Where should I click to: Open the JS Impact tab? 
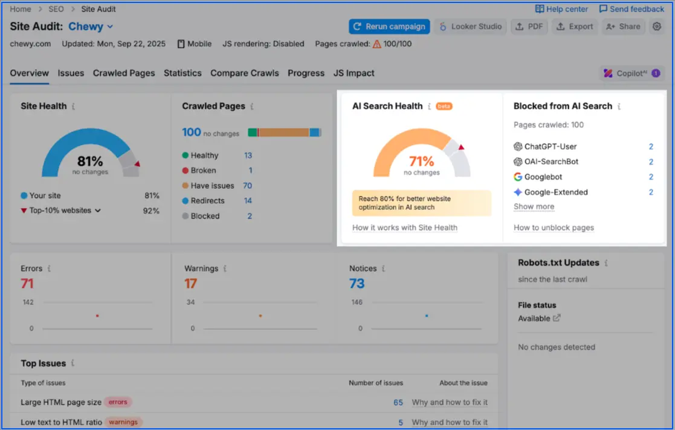(x=354, y=73)
